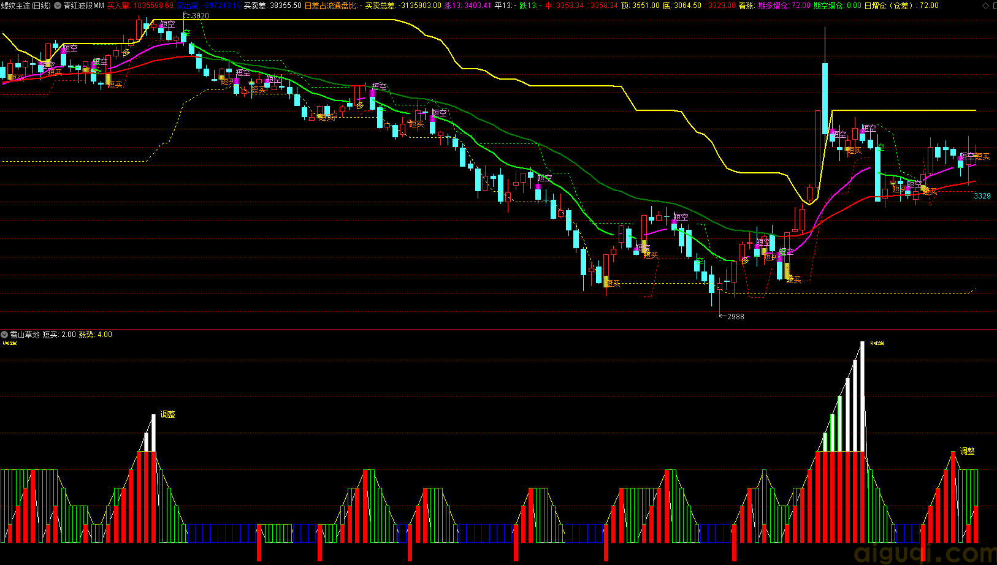Click the 2988 low price marker
The height and width of the screenshot is (565, 997).
pos(735,317)
